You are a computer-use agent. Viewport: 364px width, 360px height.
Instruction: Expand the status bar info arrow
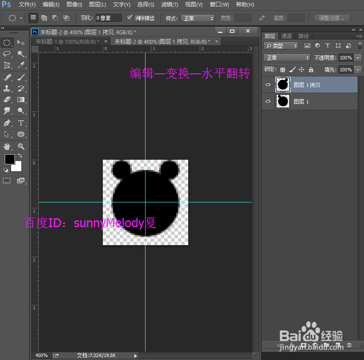136,356
